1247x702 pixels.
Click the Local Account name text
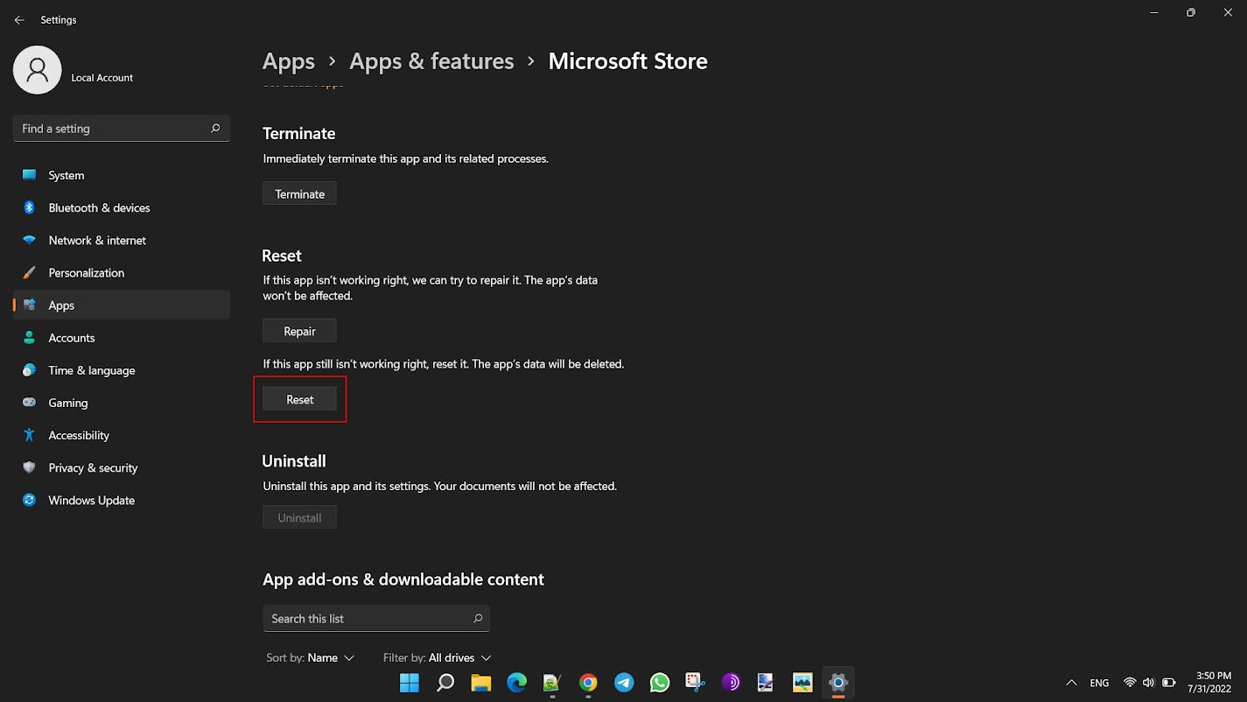pyautogui.click(x=102, y=78)
